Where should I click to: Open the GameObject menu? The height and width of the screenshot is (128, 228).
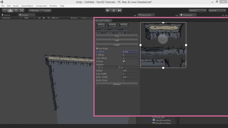[27, 6]
